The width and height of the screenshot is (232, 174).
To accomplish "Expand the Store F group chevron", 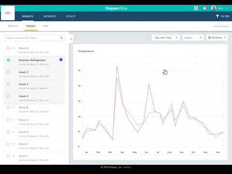I will pyautogui.click(x=14, y=156).
